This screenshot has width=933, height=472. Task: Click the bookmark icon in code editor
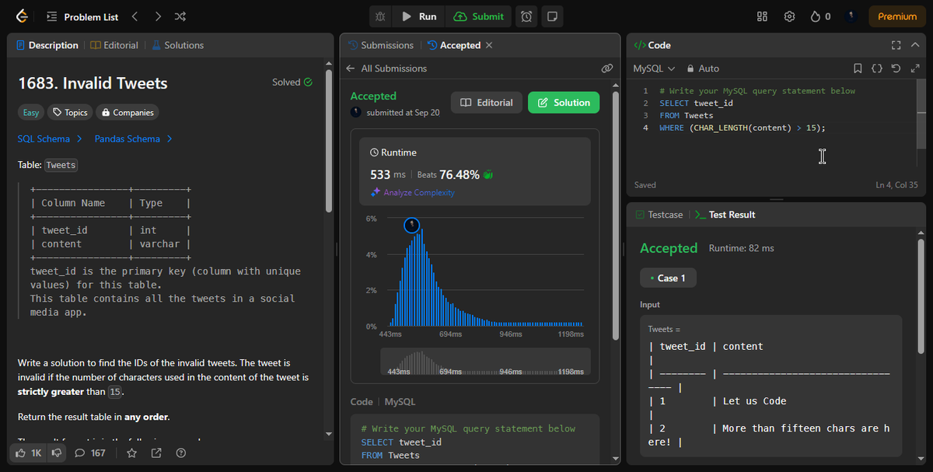[x=858, y=68]
